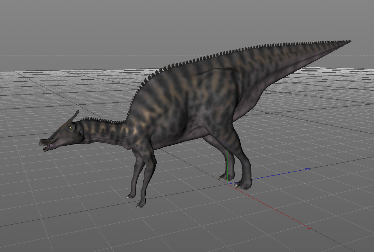The image size is (374, 252).
Task: Pick the green Y-axis gizmo line
Action: coord(228,167)
